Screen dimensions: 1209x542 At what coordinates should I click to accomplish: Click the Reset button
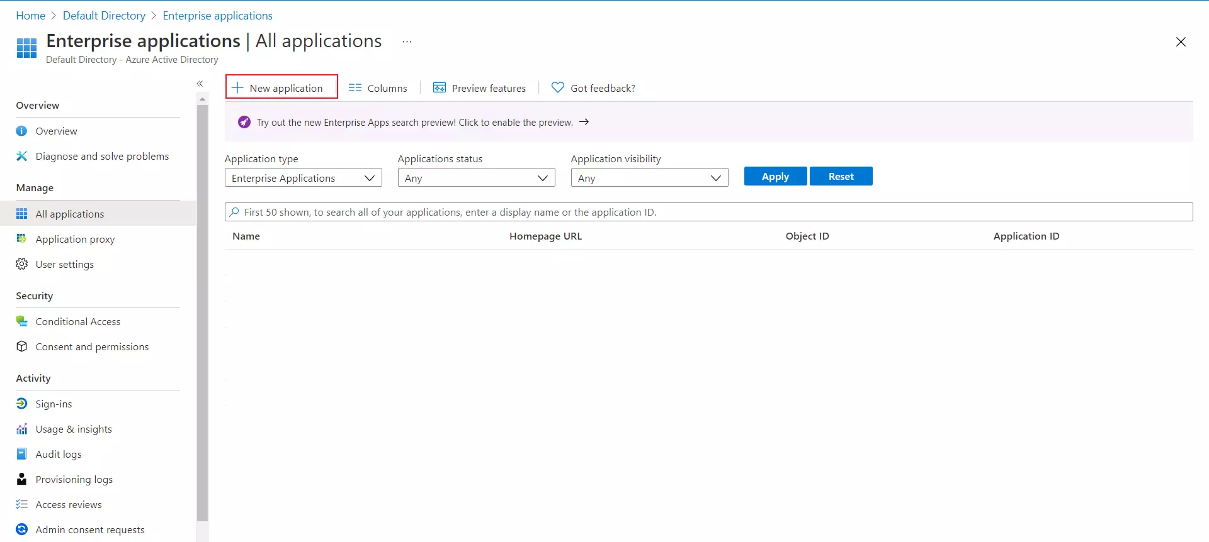click(x=841, y=176)
